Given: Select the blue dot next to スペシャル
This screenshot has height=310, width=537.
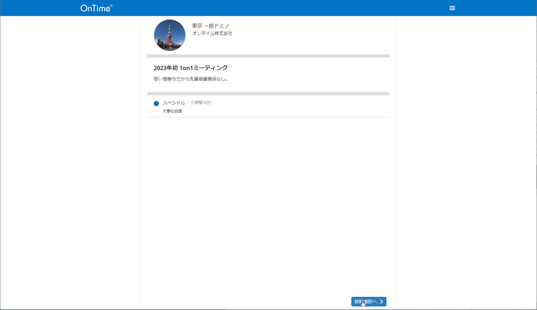Looking at the screenshot, I should coord(156,103).
